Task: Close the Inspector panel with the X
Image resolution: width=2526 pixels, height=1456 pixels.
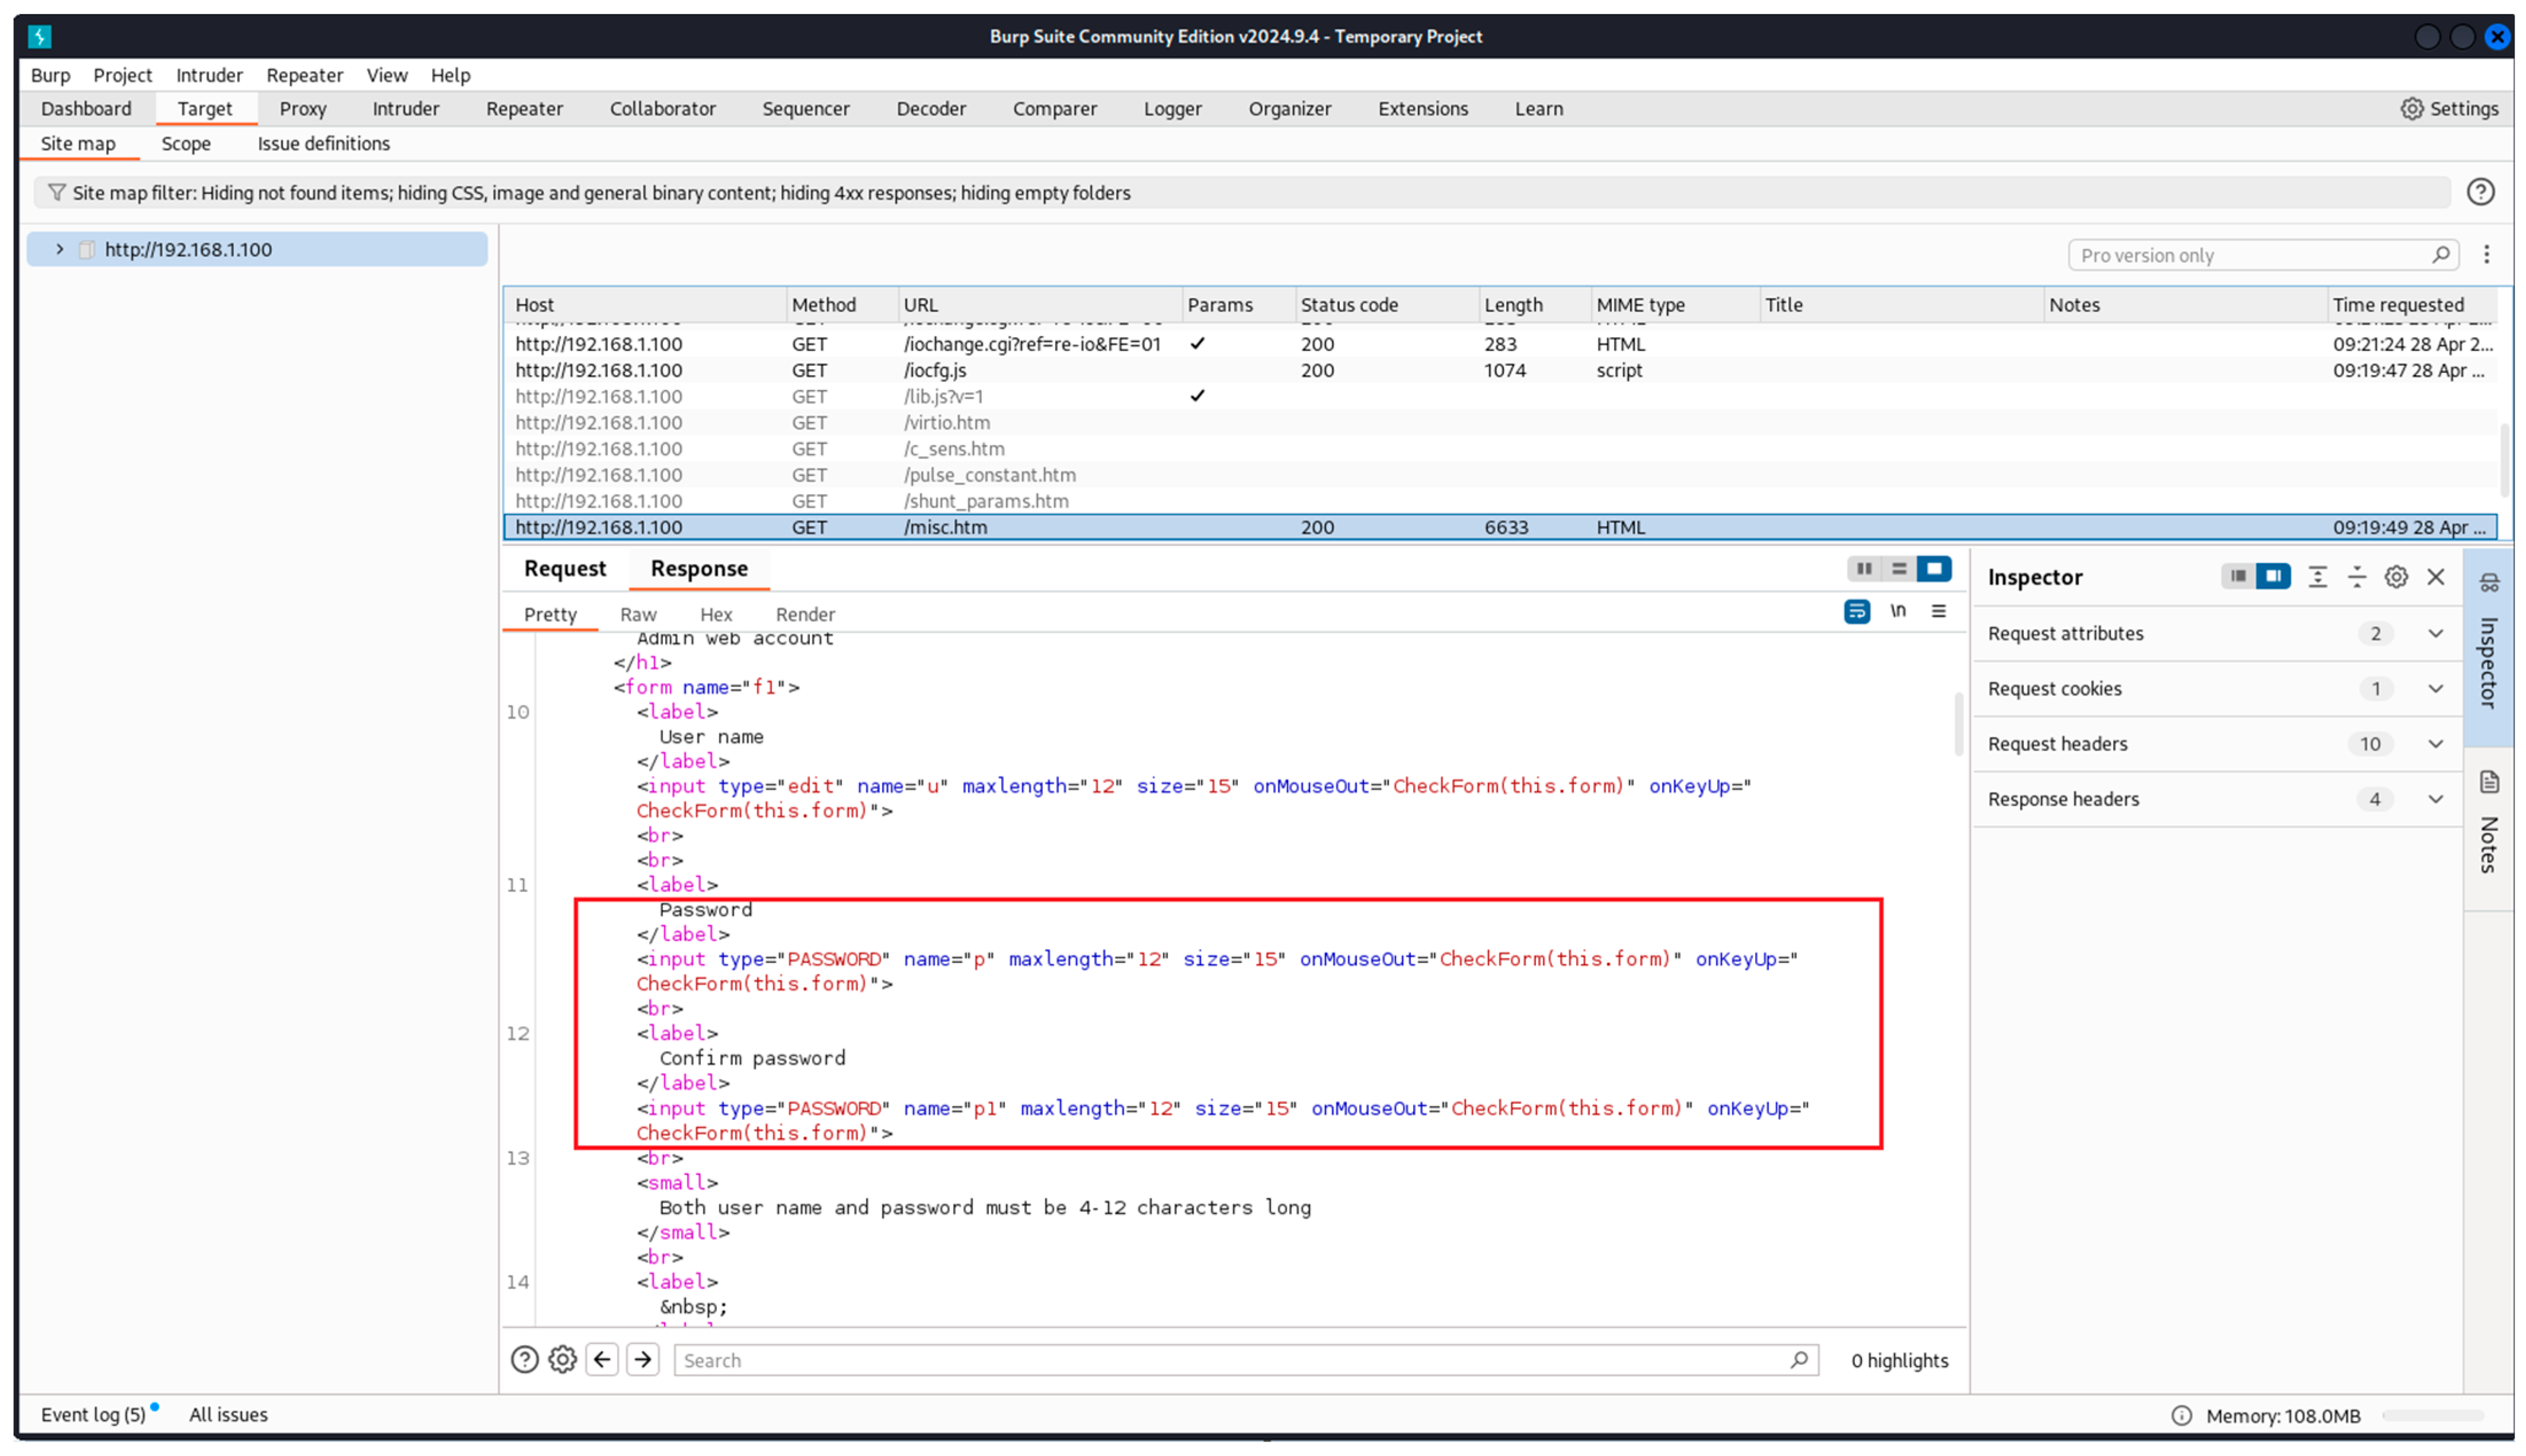Action: click(x=2435, y=577)
